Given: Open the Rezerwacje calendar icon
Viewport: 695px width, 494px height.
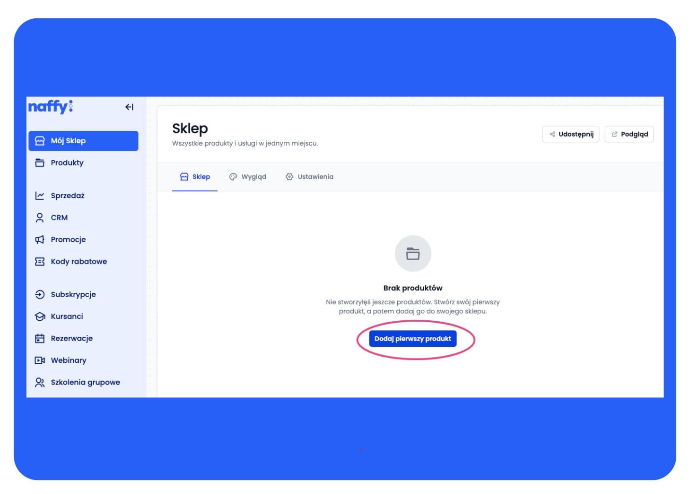Looking at the screenshot, I should [40, 338].
